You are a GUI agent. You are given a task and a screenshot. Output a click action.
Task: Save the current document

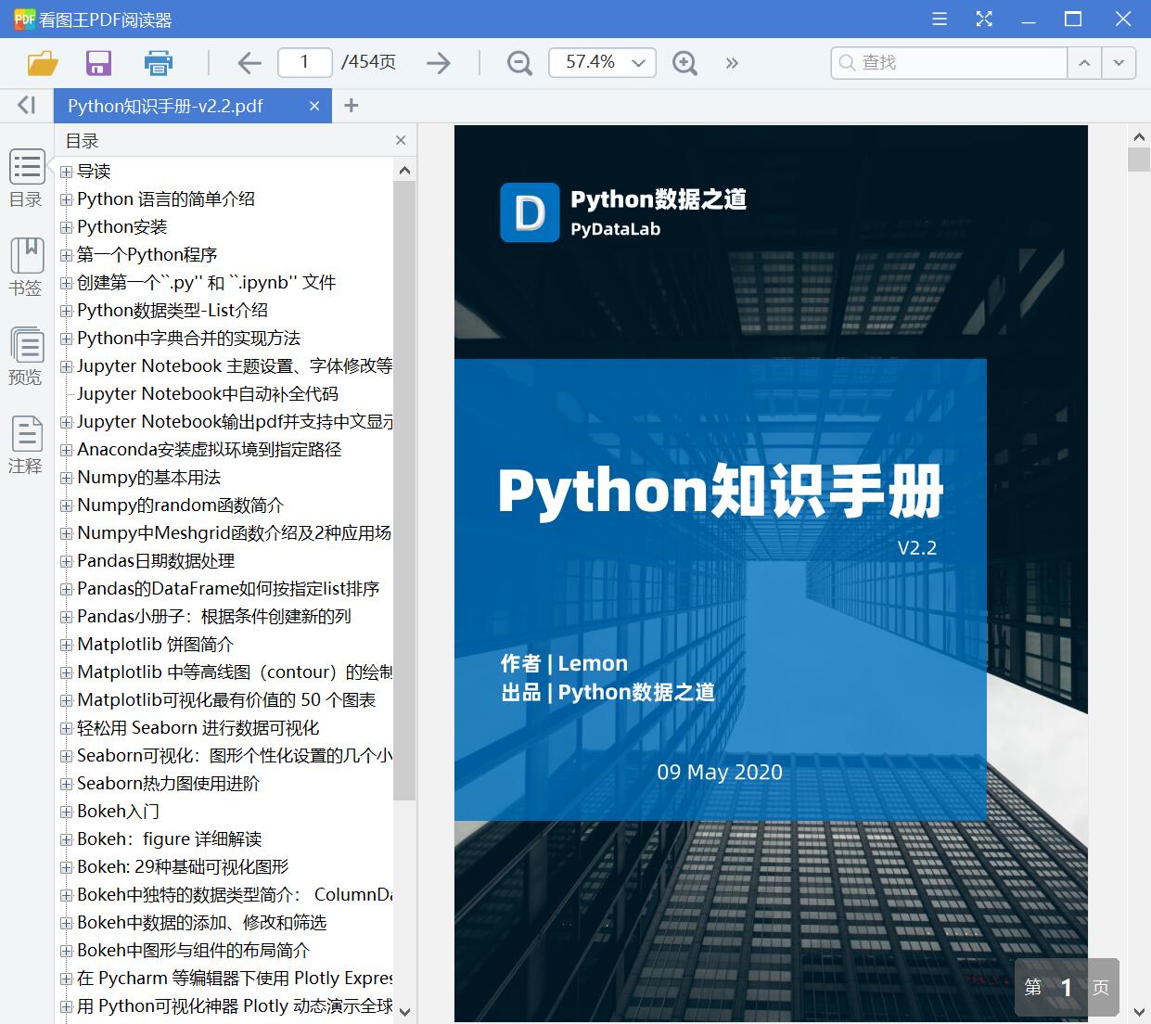coord(98,62)
